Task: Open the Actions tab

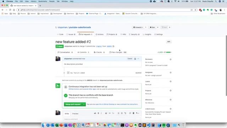Action: 99,34
